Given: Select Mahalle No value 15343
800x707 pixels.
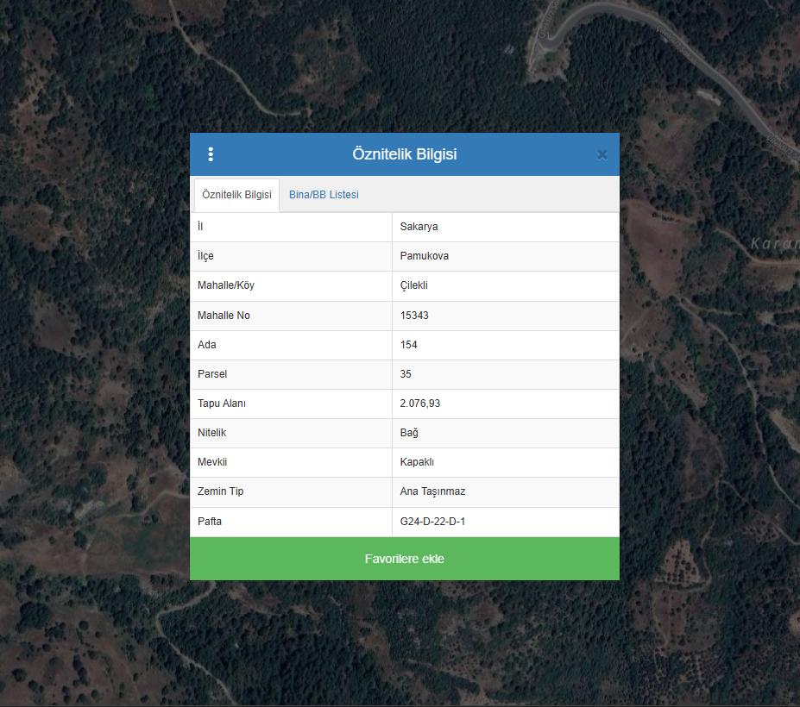Looking at the screenshot, I should click(414, 316).
